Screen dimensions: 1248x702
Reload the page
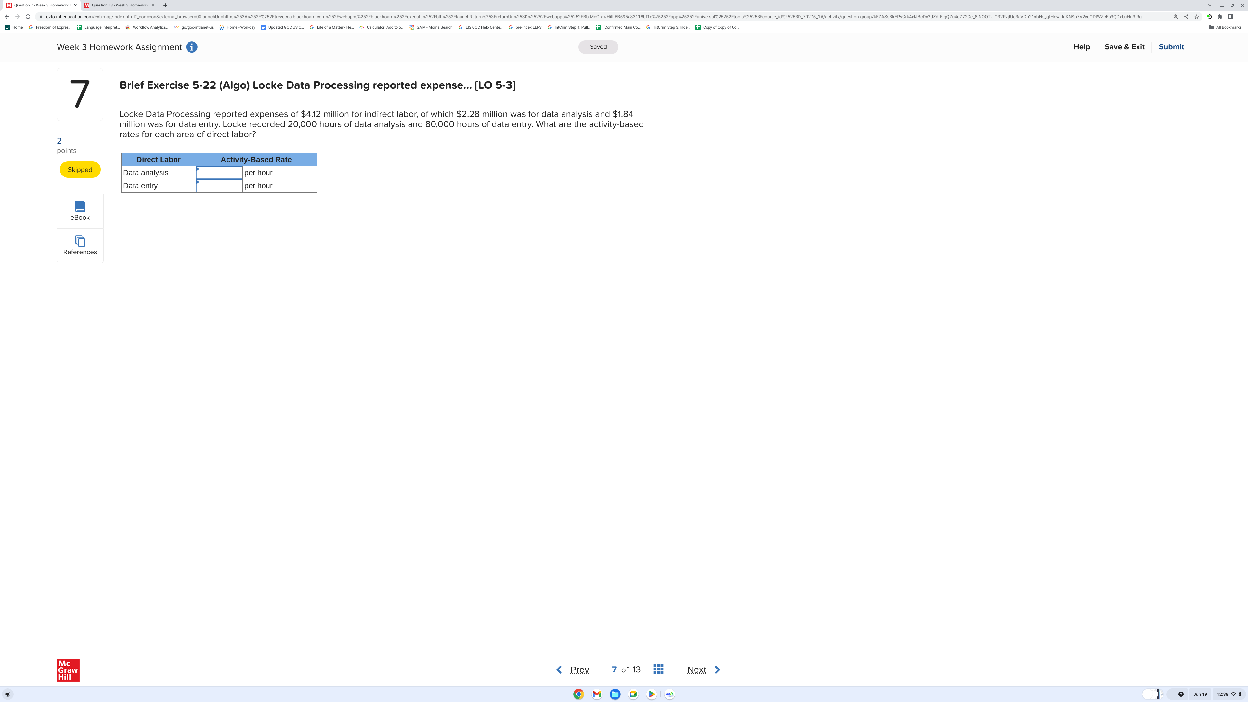tap(28, 17)
